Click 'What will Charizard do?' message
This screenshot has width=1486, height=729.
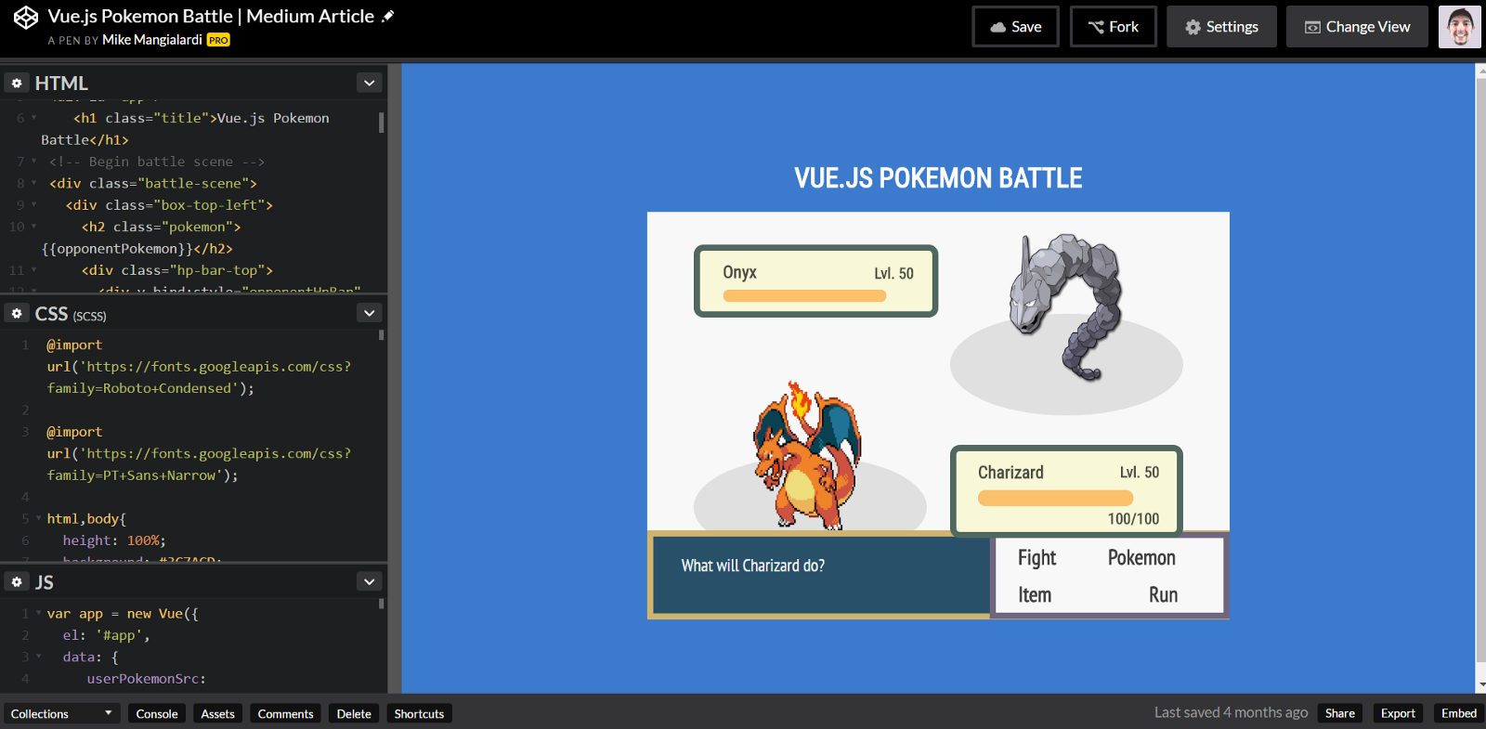752,566
